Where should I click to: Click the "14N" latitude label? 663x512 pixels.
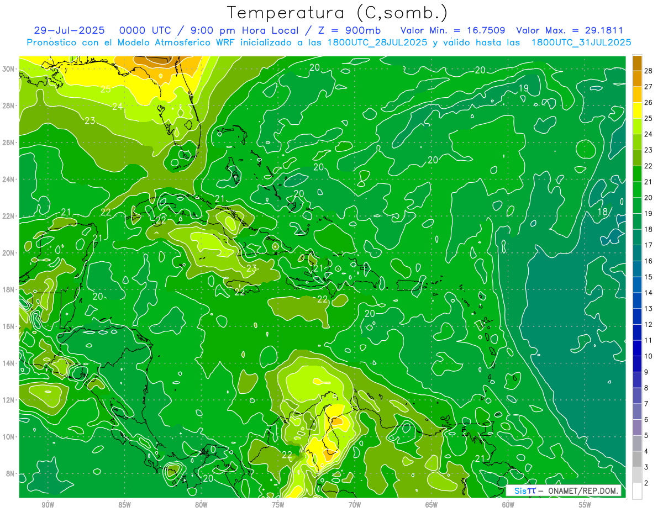click(9, 363)
